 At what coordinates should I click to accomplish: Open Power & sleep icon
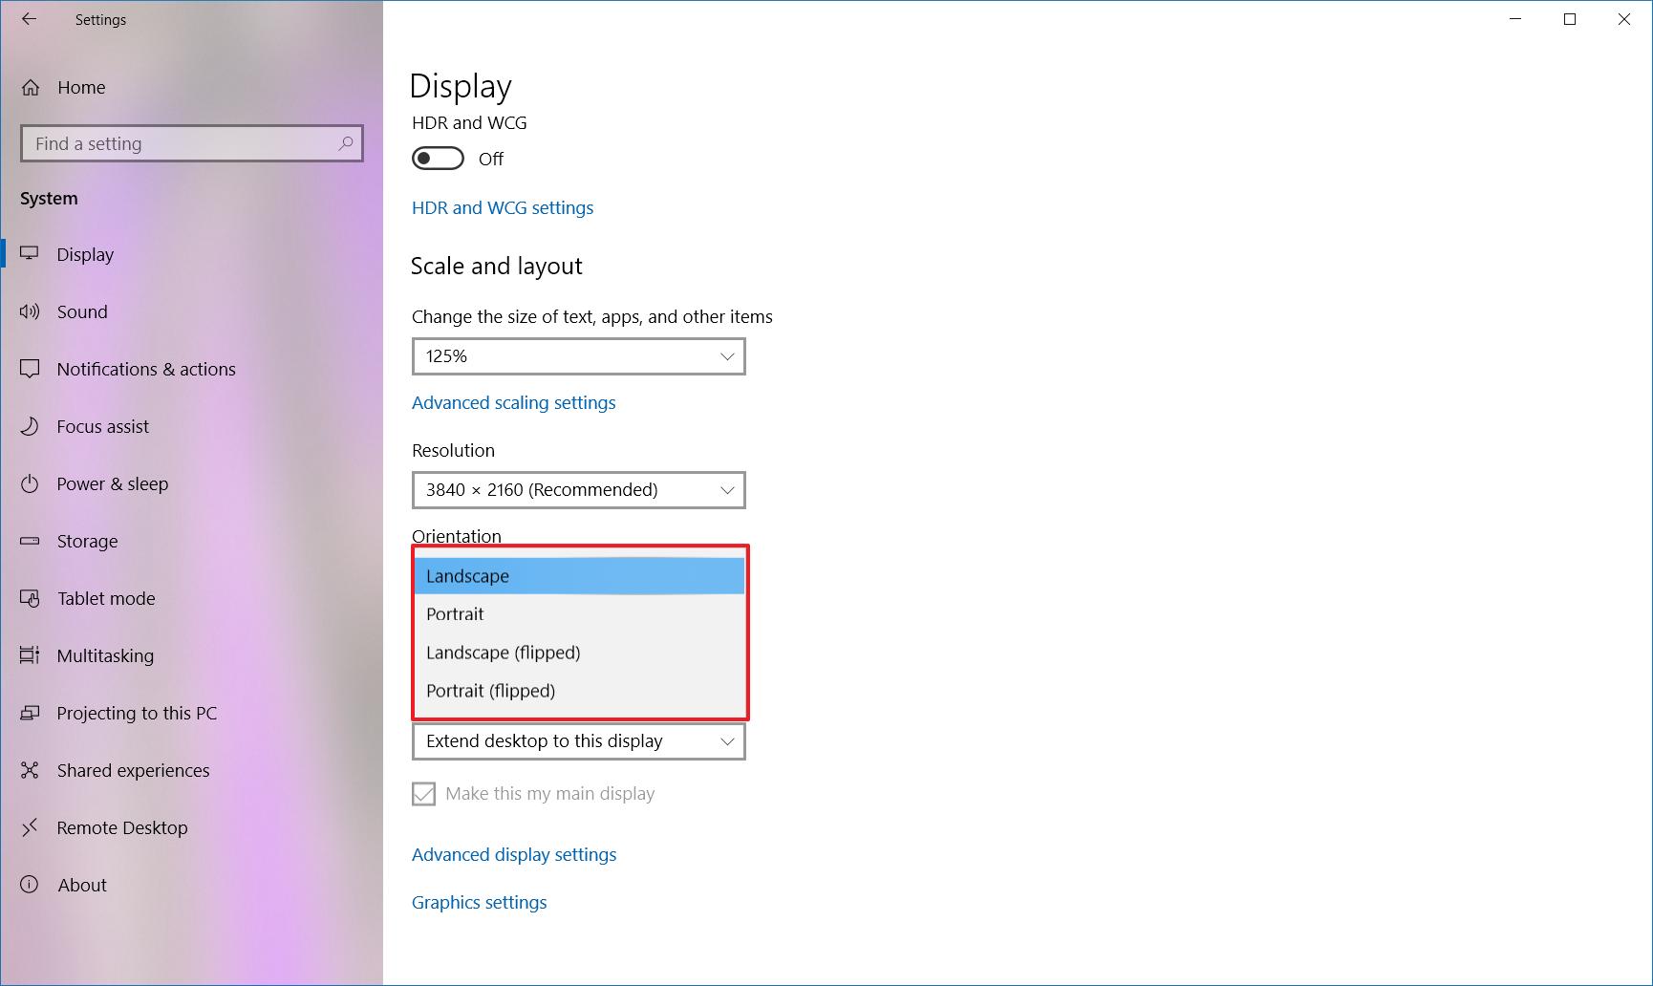(x=30, y=483)
